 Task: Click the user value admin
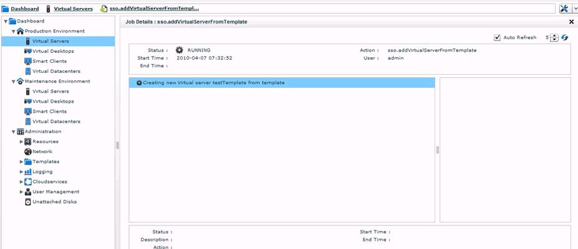(x=396, y=58)
